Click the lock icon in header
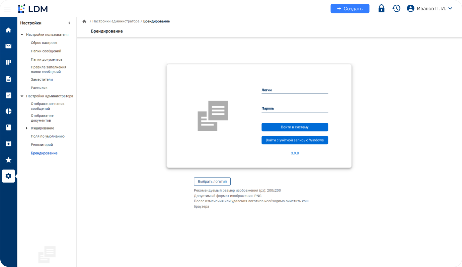 tap(381, 8)
